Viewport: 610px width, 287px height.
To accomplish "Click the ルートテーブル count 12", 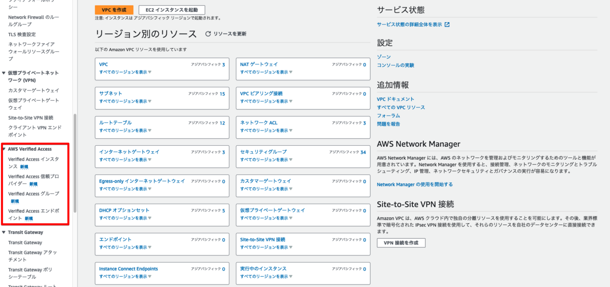I will tap(222, 123).
